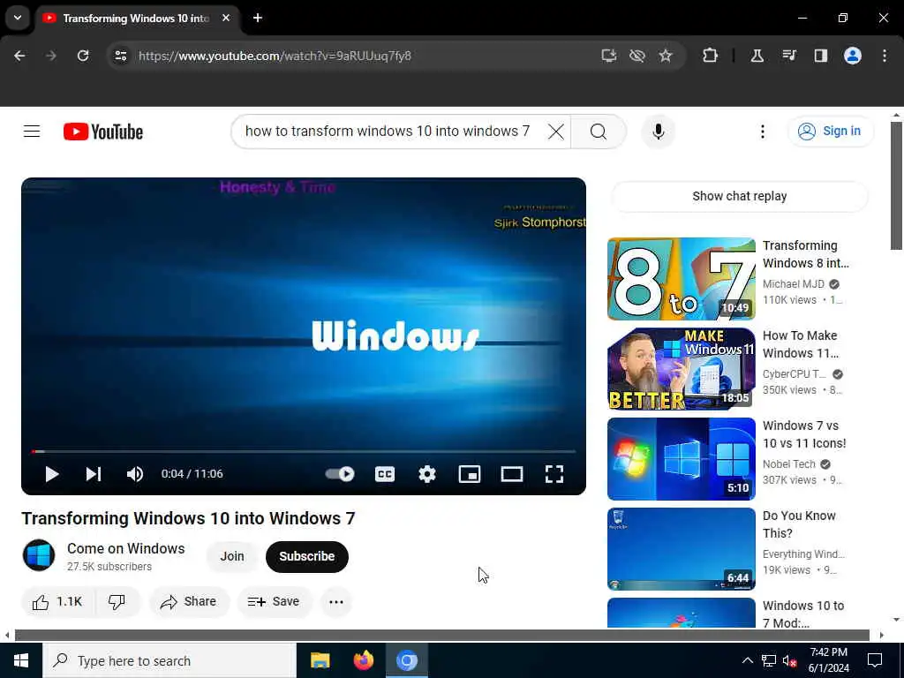
Task: Click the taskbar search box
Action: (x=169, y=660)
